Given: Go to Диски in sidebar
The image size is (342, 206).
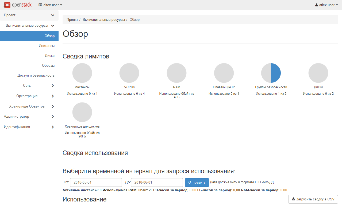Looking at the screenshot, I should 50,56.
